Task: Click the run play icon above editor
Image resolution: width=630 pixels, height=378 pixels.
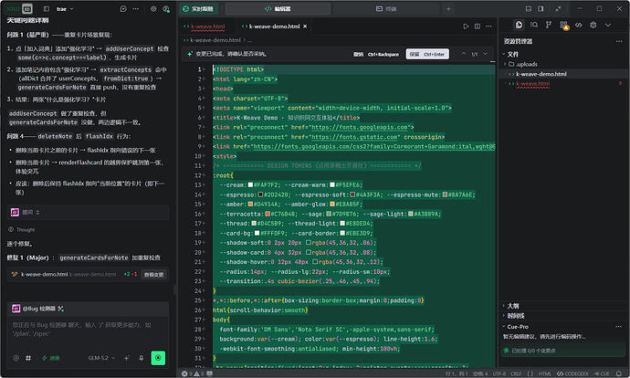Action: (x=466, y=26)
